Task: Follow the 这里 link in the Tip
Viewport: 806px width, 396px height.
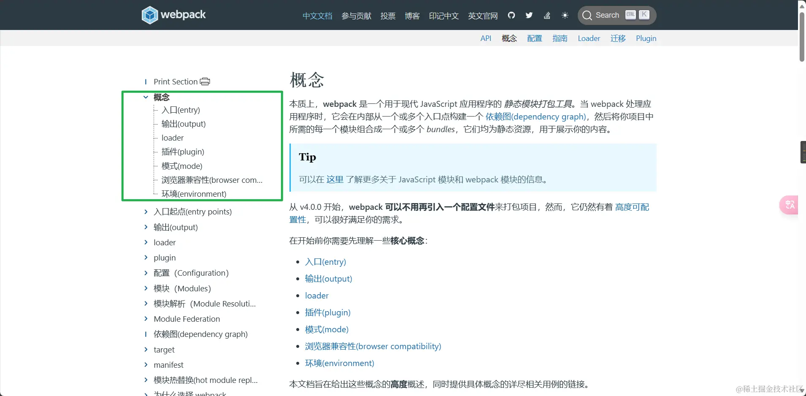Action: click(335, 179)
